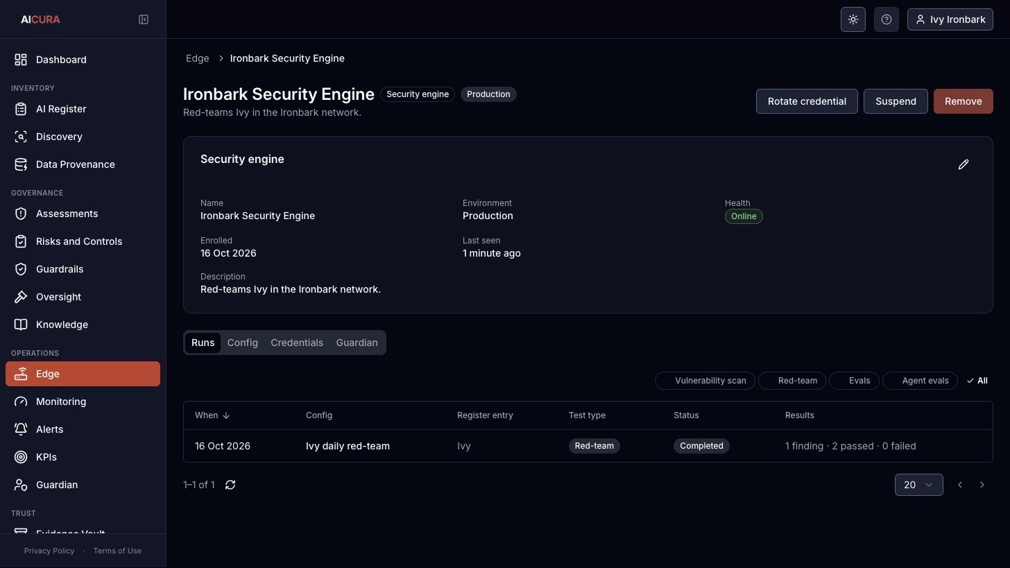The image size is (1010, 568).
Task: Go to previous page of runs
Action: point(960,485)
